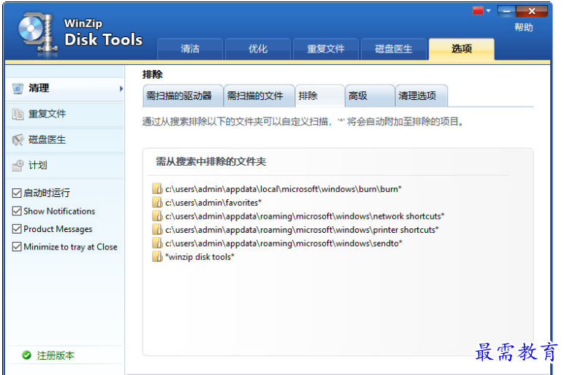Open the 优化 main tab

(x=258, y=49)
